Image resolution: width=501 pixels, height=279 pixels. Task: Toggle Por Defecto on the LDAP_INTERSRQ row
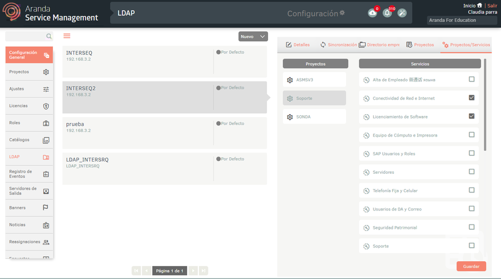click(218, 159)
